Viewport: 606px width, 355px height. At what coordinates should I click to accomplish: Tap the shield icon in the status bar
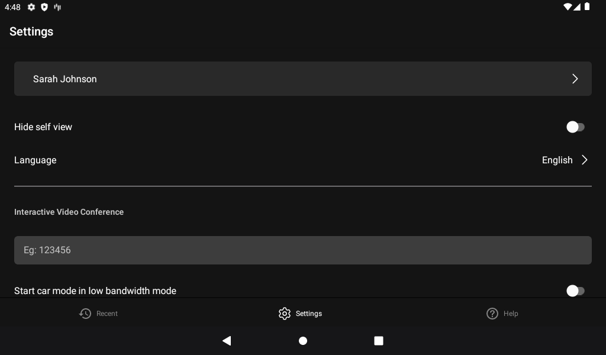coord(44,7)
